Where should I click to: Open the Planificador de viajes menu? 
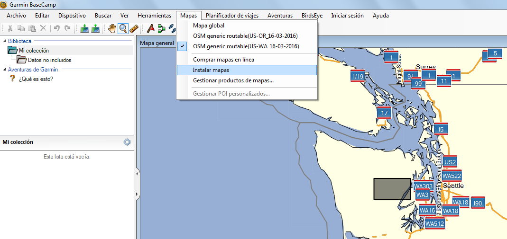pyautogui.click(x=232, y=16)
